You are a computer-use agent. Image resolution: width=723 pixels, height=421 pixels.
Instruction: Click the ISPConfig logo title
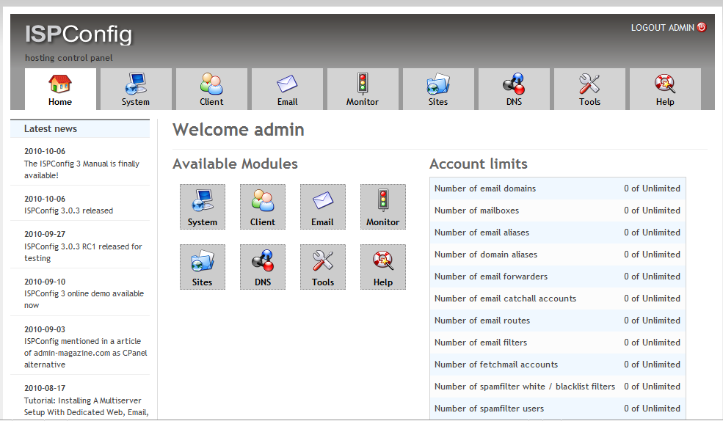pos(79,34)
